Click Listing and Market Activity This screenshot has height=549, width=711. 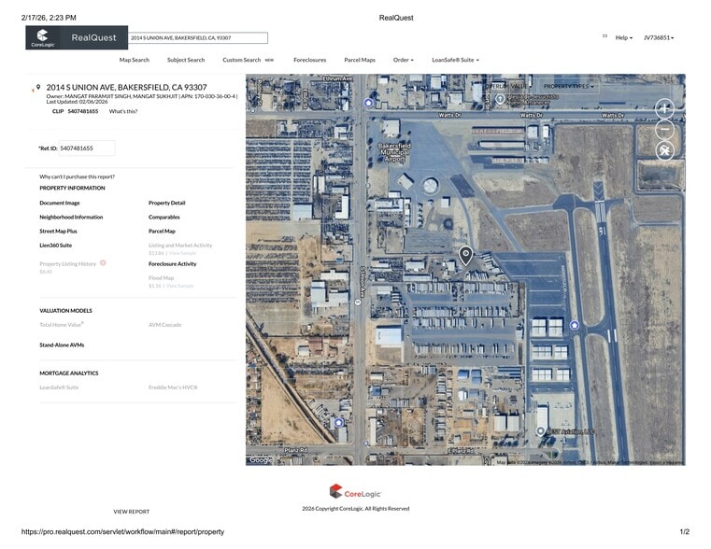180,245
